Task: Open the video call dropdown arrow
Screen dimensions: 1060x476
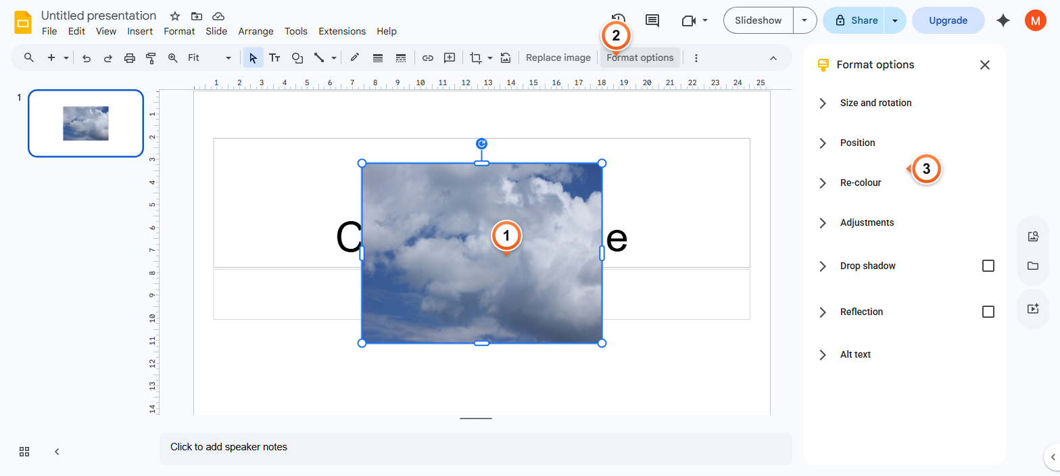Action: tap(705, 20)
